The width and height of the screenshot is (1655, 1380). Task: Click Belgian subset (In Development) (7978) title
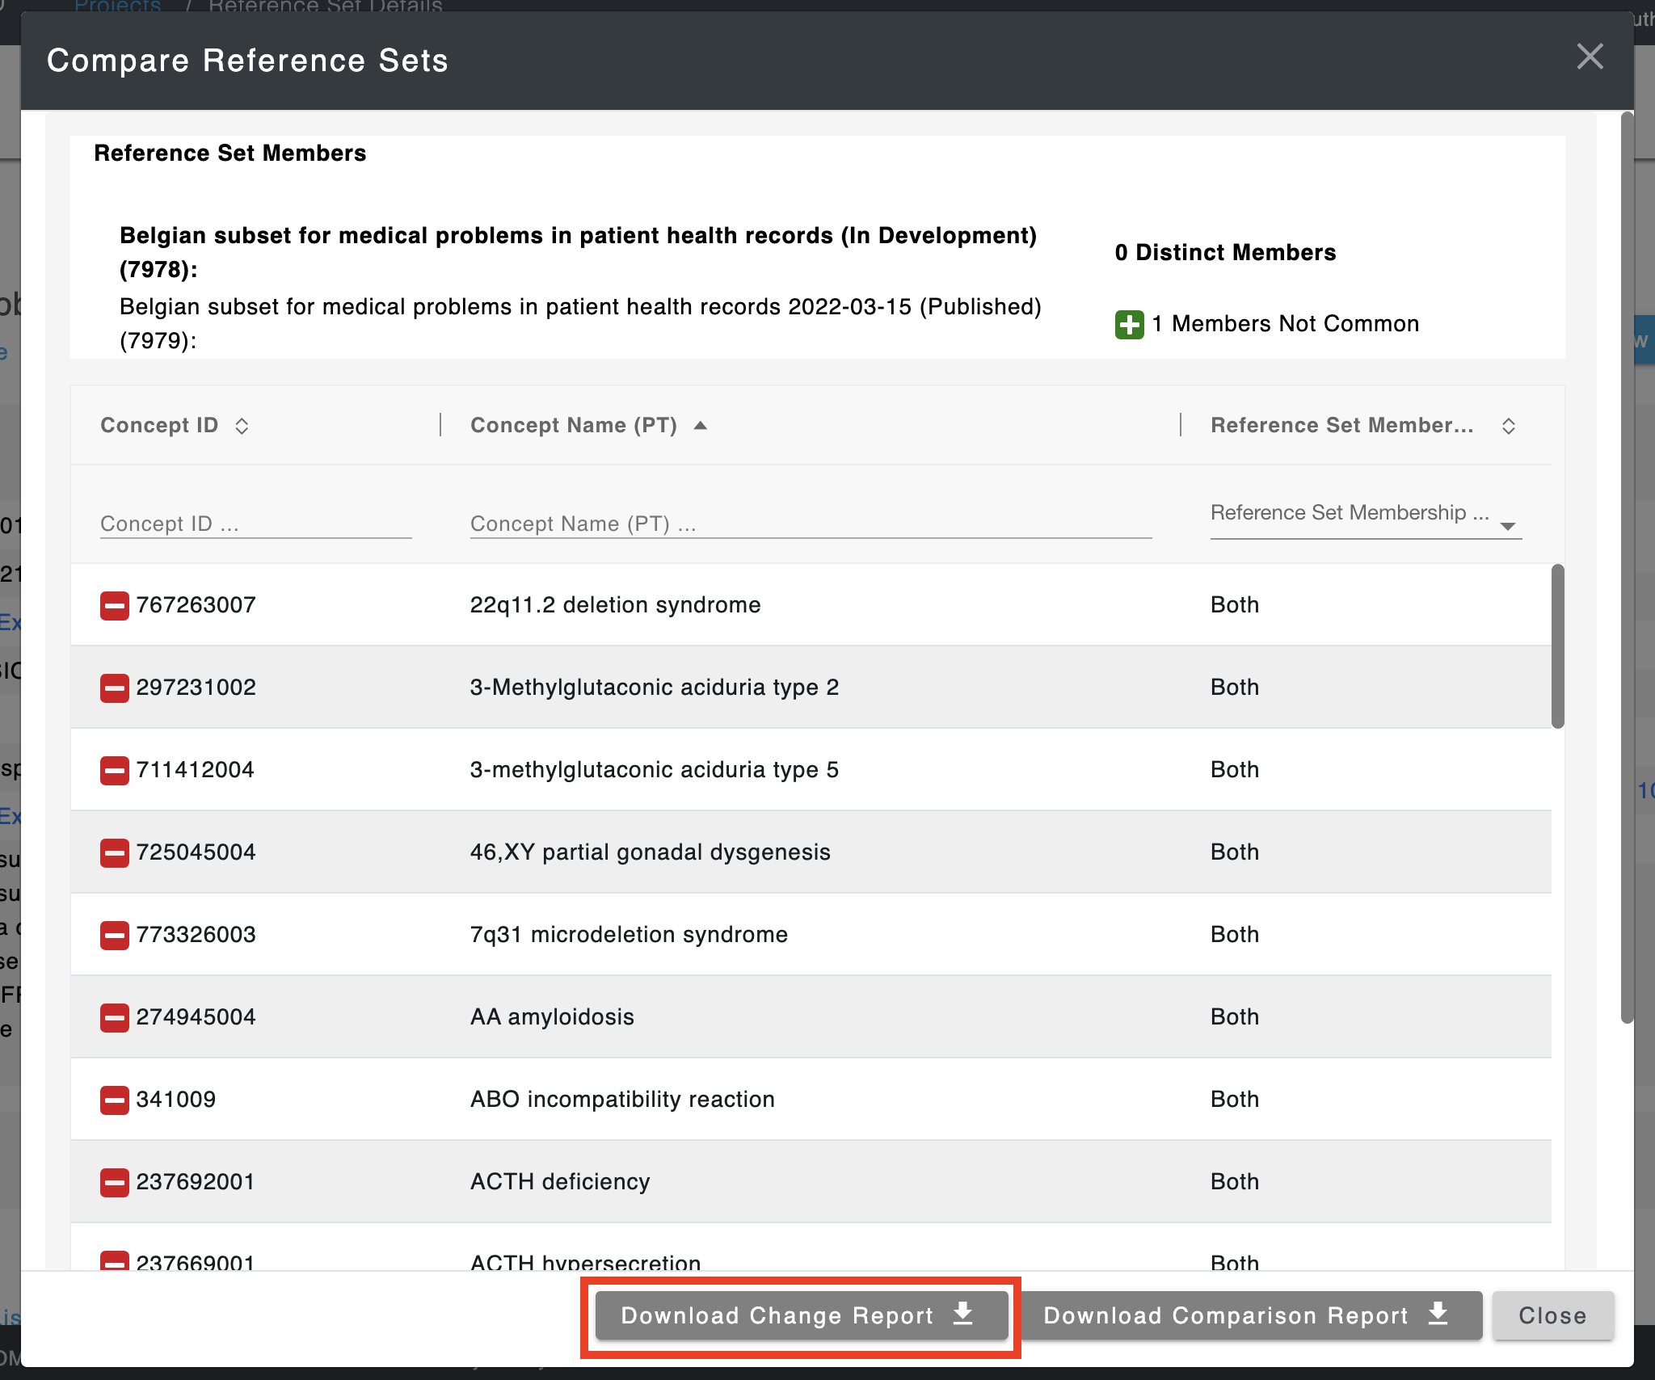(578, 252)
